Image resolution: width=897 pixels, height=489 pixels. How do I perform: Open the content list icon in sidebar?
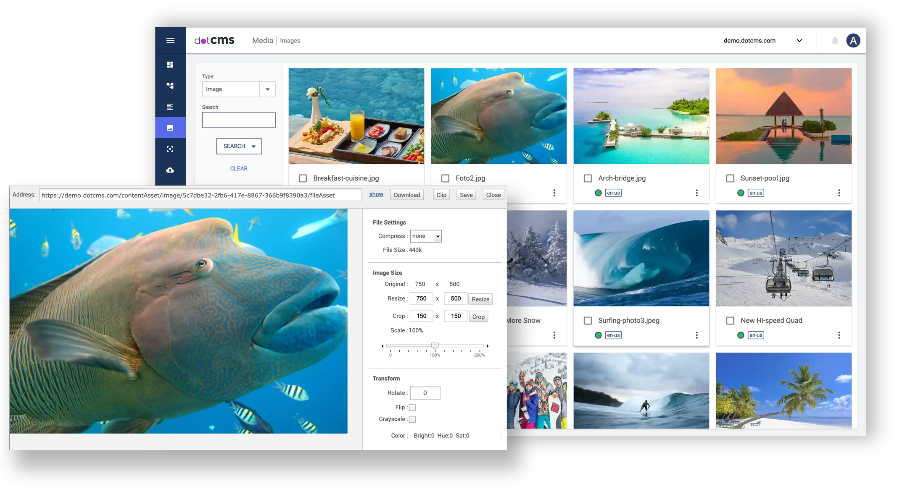(x=170, y=107)
